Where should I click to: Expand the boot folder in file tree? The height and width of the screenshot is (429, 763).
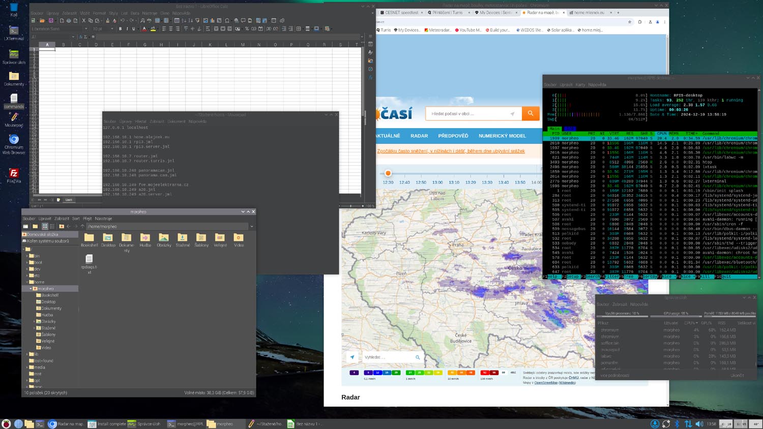27,263
